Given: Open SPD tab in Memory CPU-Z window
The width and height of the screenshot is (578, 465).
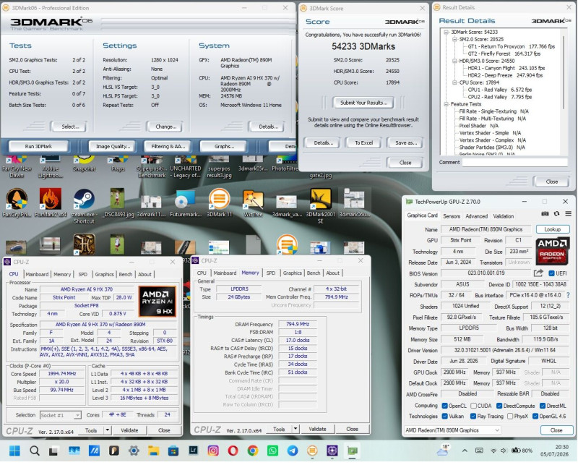Looking at the screenshot, I should pos(271,273).
